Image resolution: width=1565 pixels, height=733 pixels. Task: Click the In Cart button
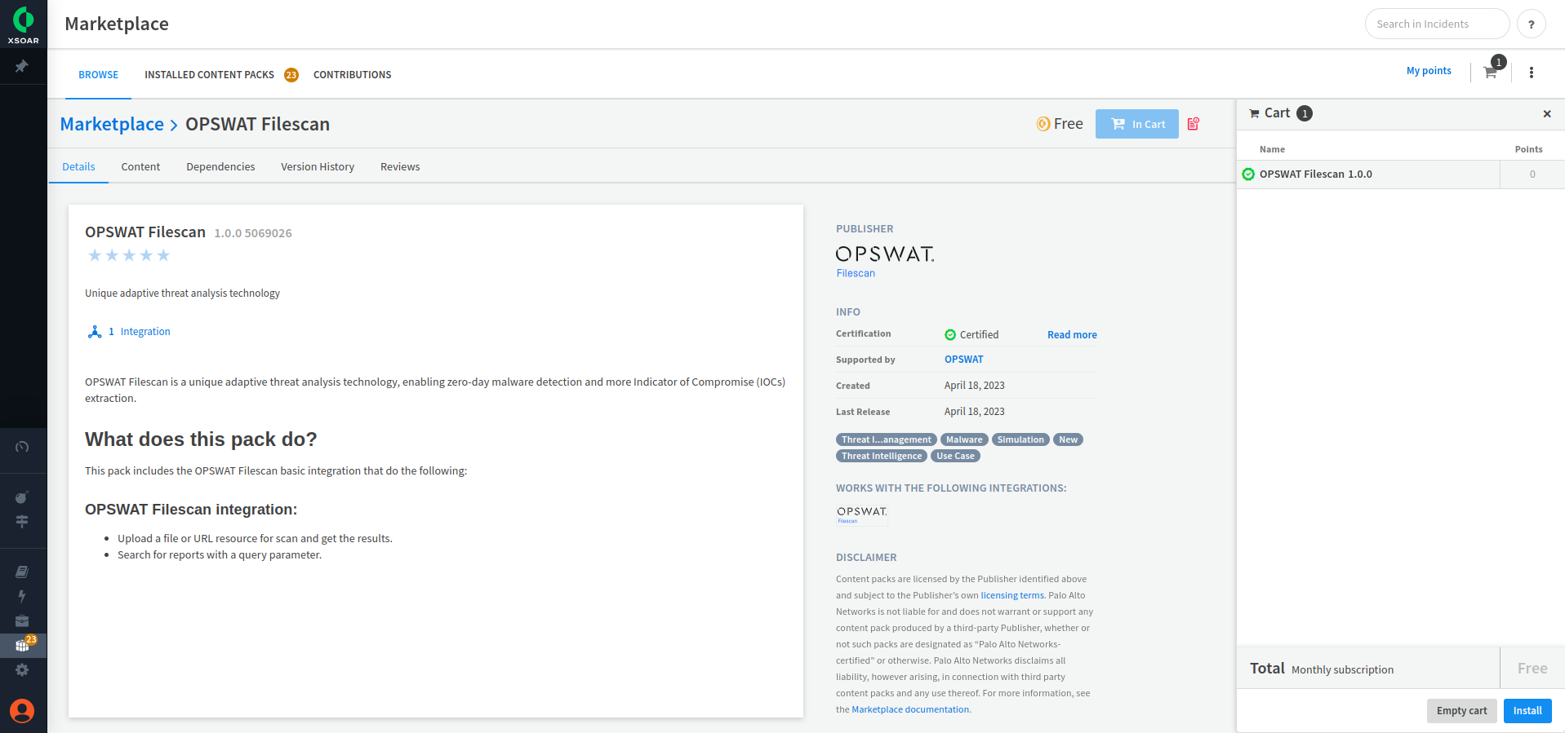(x=1137, y=124)
